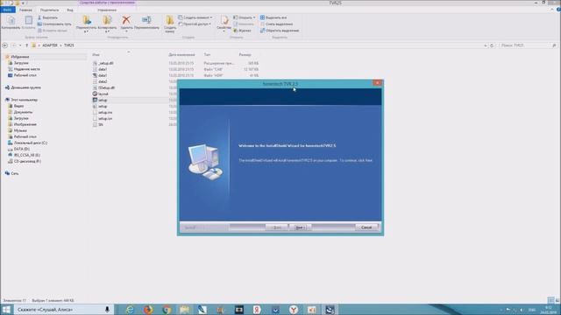Select Локальный диск (C:)
561x315 pixels.
31,143
